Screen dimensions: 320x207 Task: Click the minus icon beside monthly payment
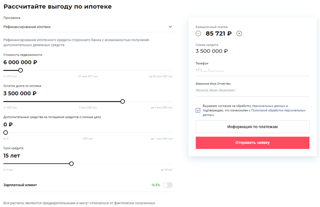click(x=198, y=34)
